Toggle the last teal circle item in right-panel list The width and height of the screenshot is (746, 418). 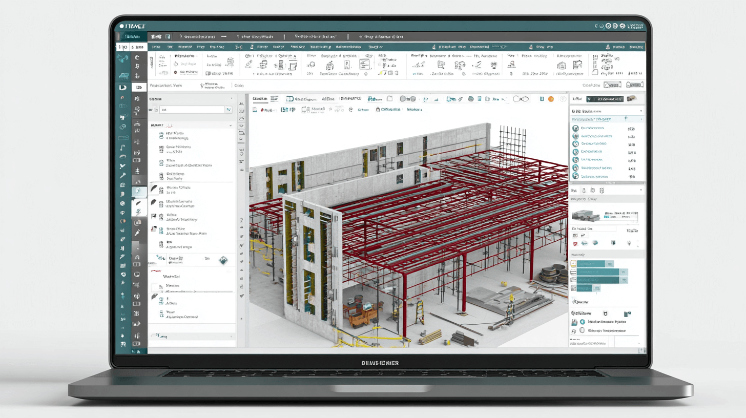point(575,176)
